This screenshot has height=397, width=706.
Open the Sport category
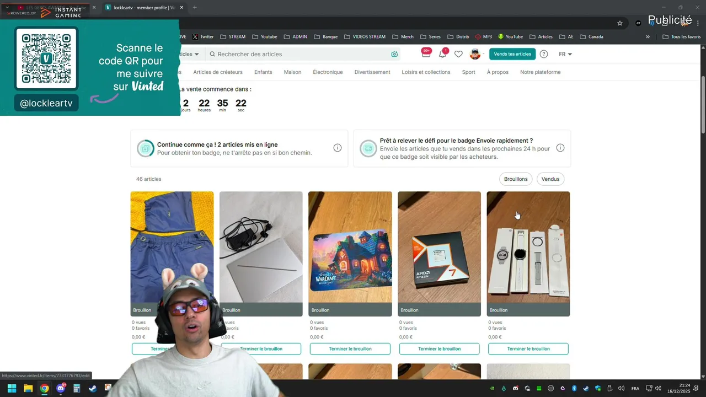point(468,72)
